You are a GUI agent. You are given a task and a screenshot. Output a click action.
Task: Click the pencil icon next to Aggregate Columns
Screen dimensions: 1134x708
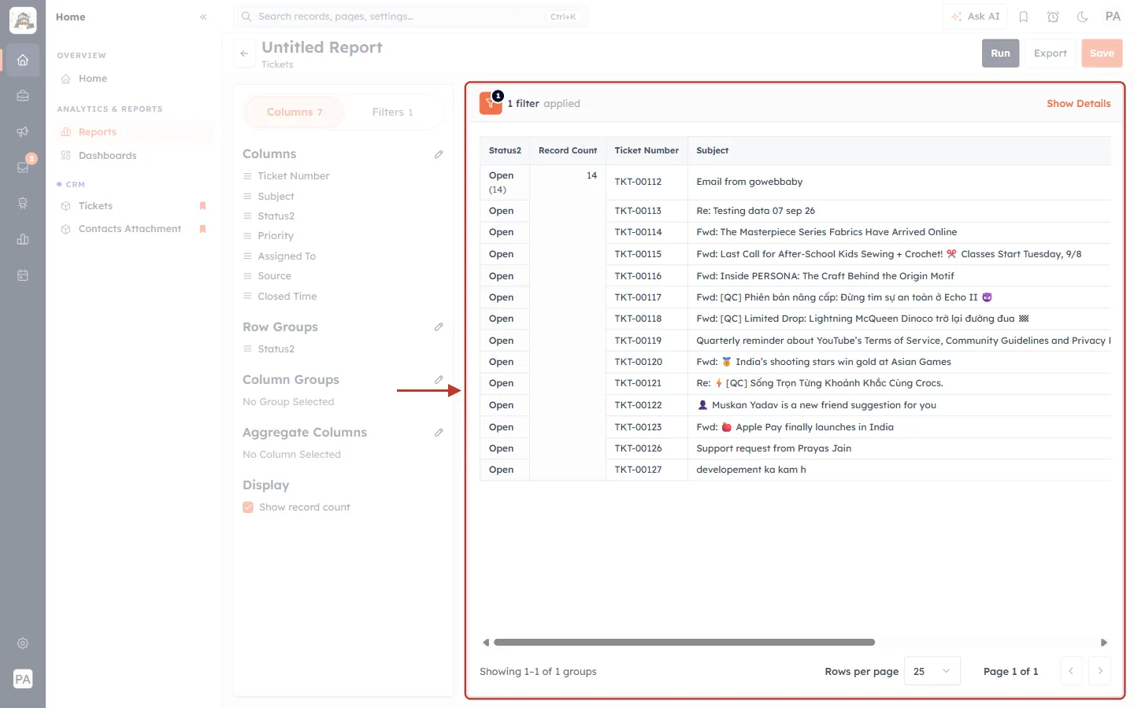point(439,432)
